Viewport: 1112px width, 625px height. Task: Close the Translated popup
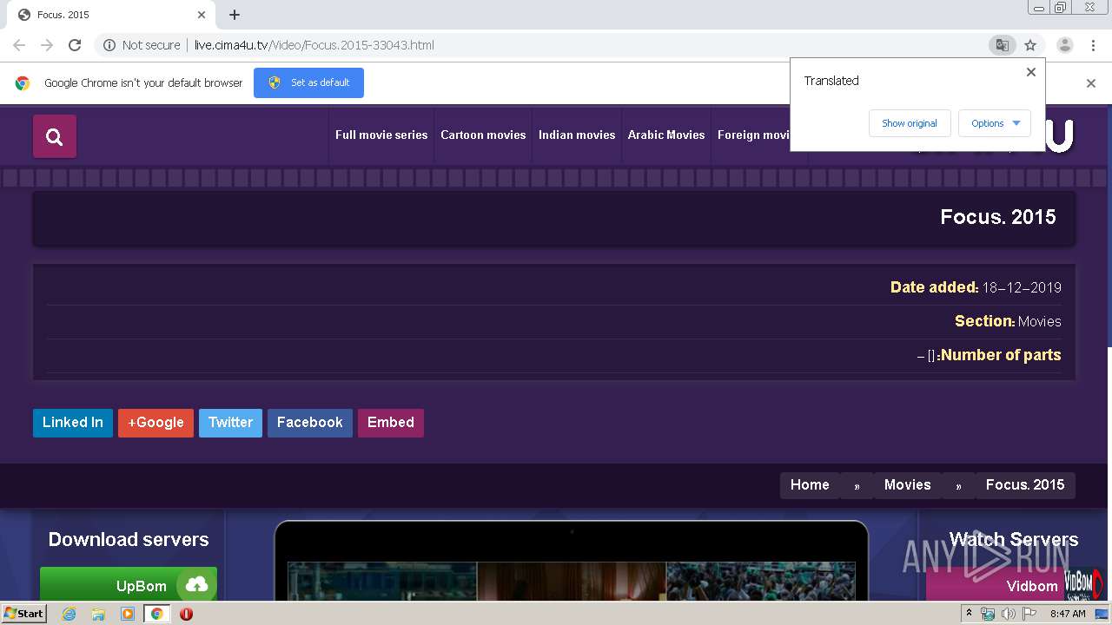click(x=1031, y=72)
